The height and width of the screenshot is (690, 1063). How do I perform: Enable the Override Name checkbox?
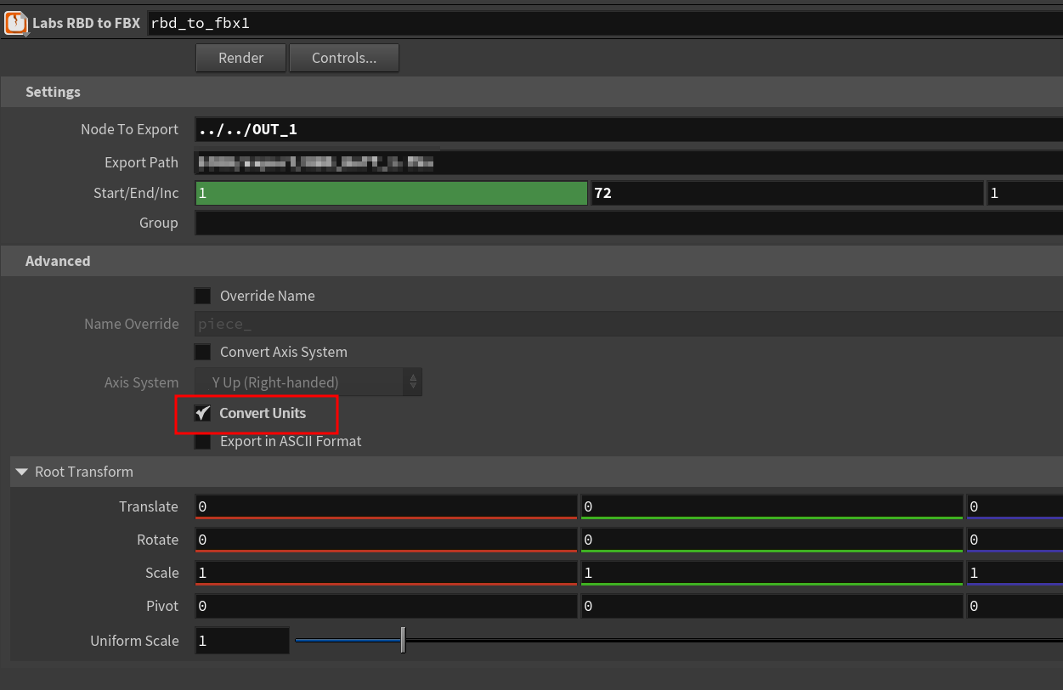(202, 296)
